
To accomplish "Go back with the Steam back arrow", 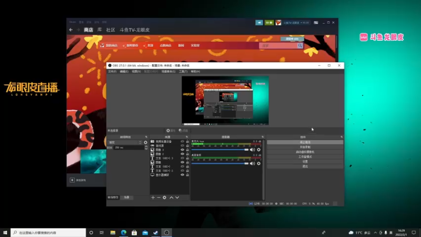I will click(71, 30).
